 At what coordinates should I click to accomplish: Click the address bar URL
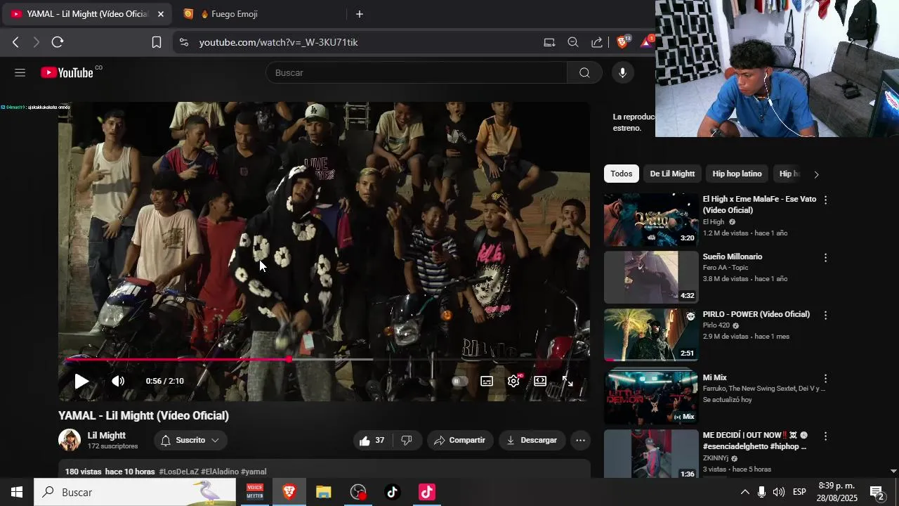[x=278, y=42]
